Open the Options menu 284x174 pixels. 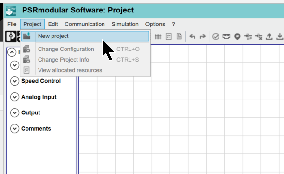tap(155, 24)
